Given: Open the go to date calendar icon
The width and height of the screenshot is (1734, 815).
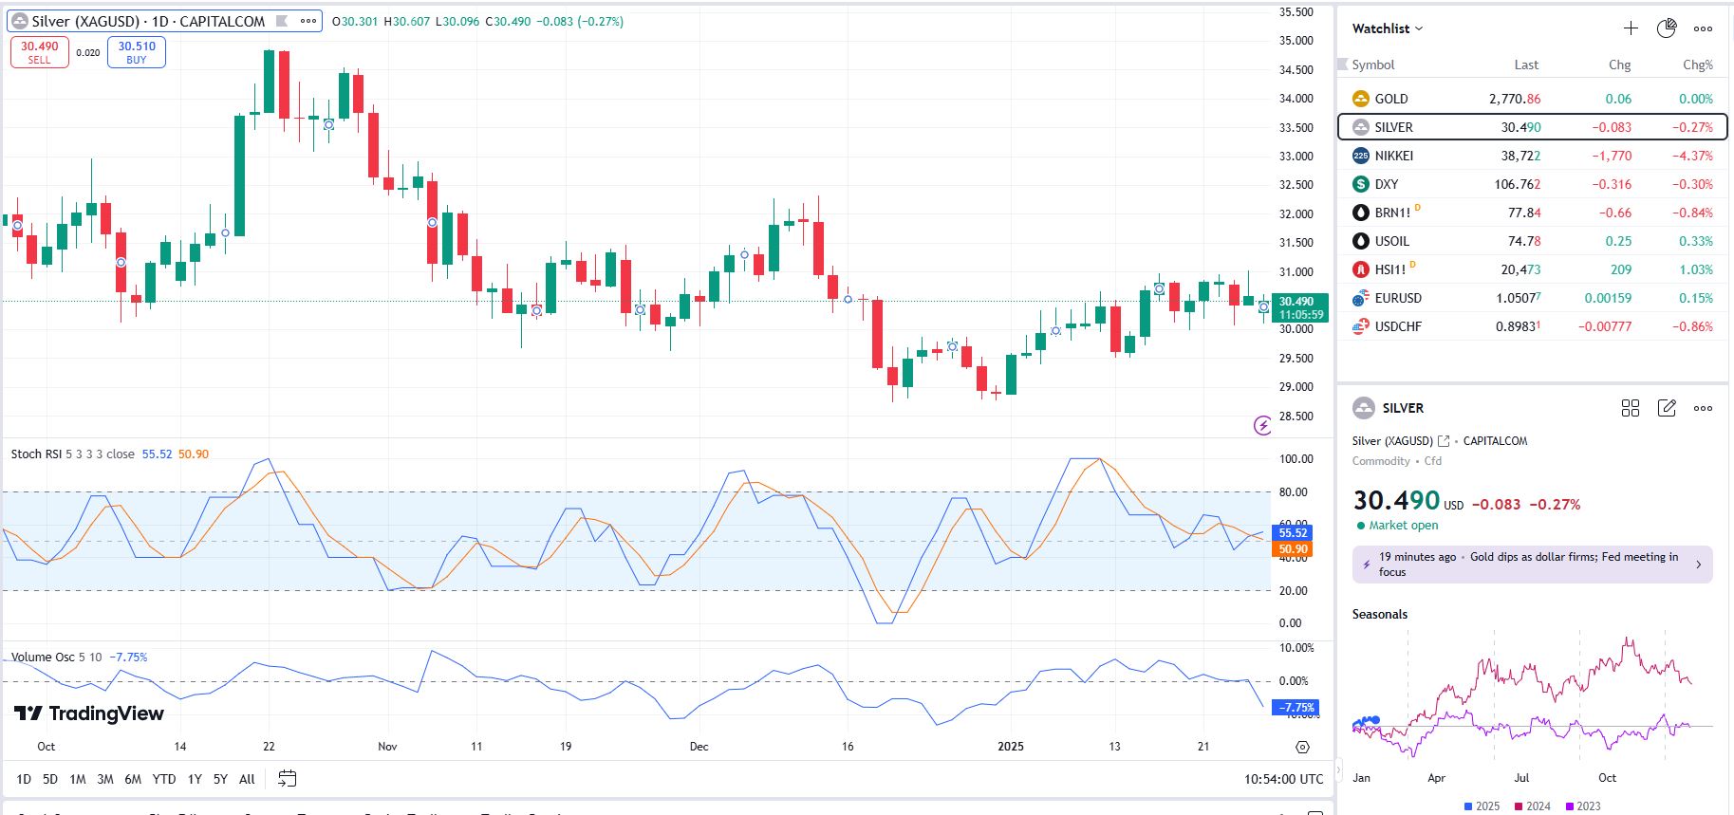Looking at the screenshot, I should 287,779.
